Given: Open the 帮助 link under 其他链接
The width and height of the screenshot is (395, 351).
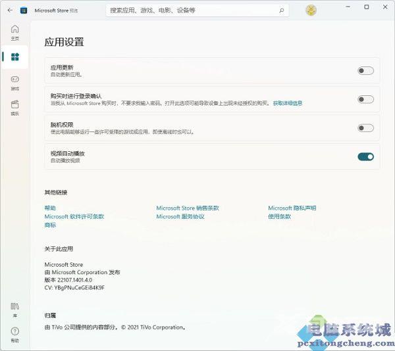Looking at the screenshot, I should point(50,208).
